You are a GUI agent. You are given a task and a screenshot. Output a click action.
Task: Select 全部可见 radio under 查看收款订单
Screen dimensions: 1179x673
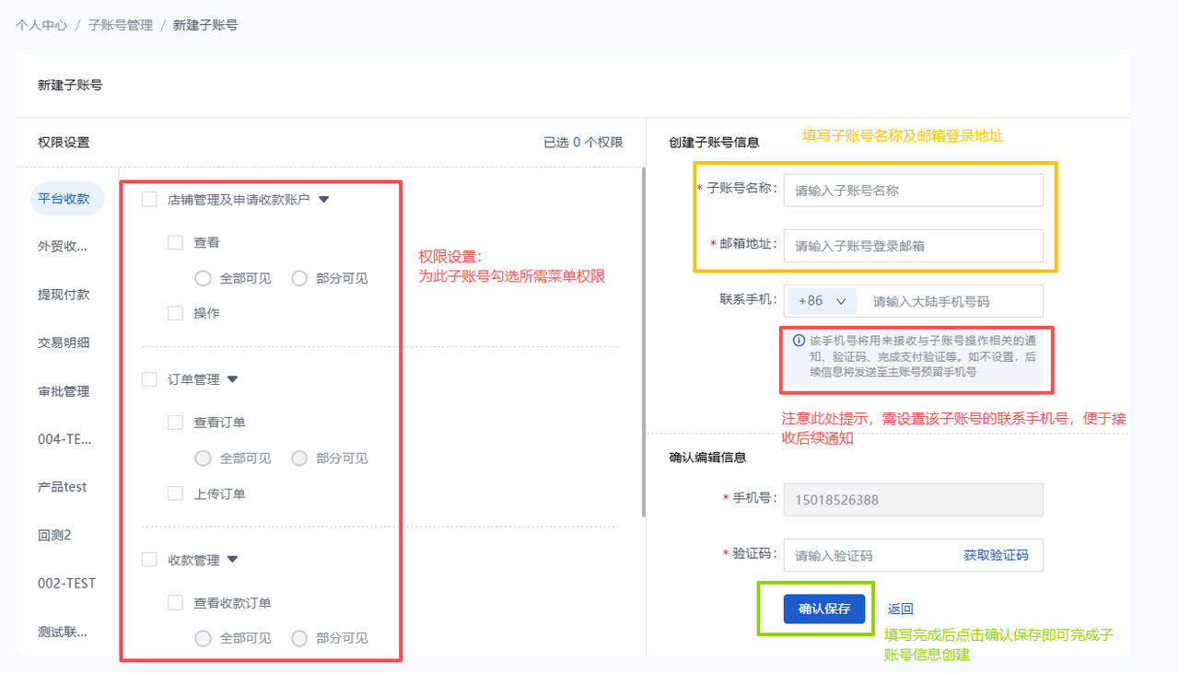[203, 638]
